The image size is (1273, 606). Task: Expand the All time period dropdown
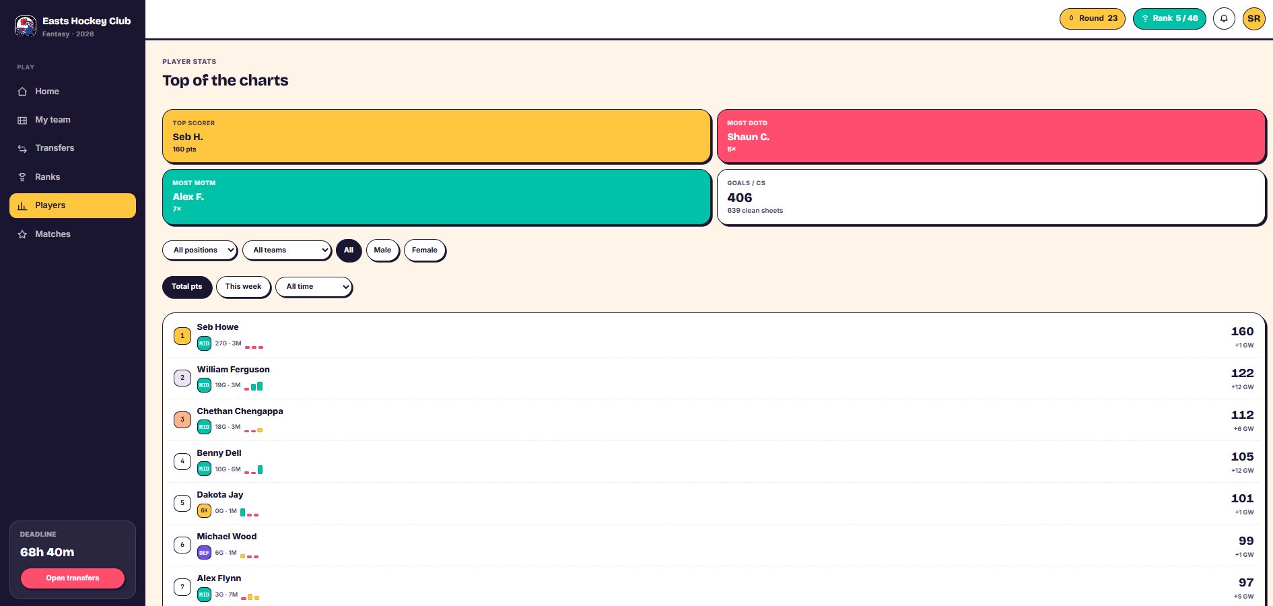pos(314,287)
